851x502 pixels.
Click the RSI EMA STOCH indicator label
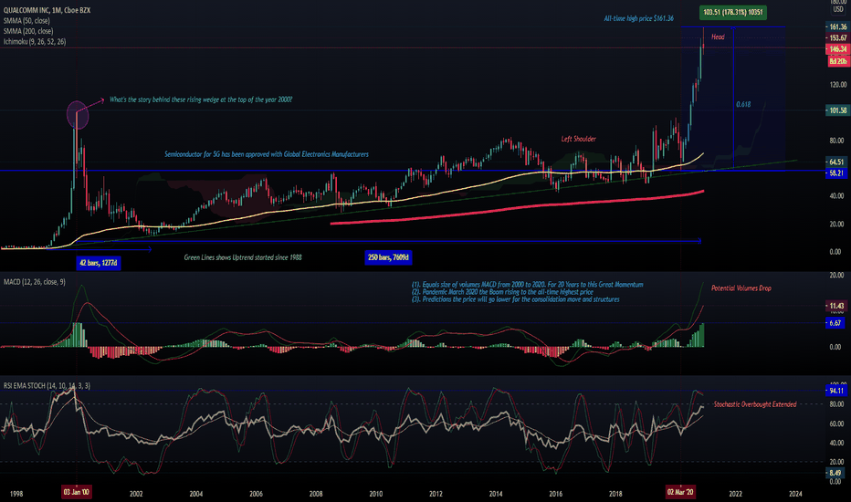[47, 385]
